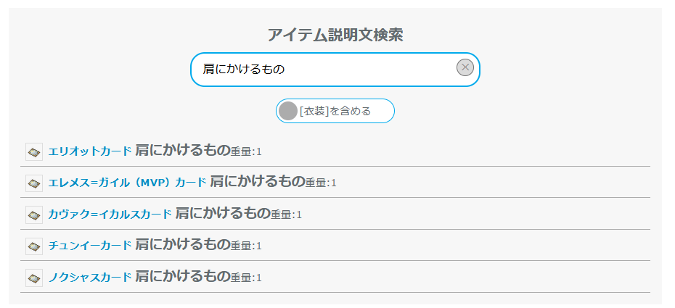The width and height of the screenshot is (675, 308).
Task: Click the card icon next to ノクシャスカード
Action: point(34,277)
